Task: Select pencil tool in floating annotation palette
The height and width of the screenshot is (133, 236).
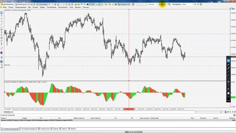Action: point(228,64)
